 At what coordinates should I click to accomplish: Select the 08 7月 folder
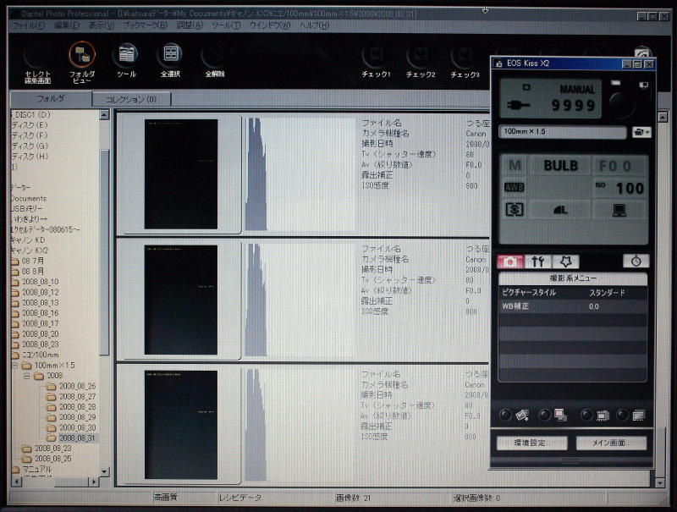tap(32, 262)
